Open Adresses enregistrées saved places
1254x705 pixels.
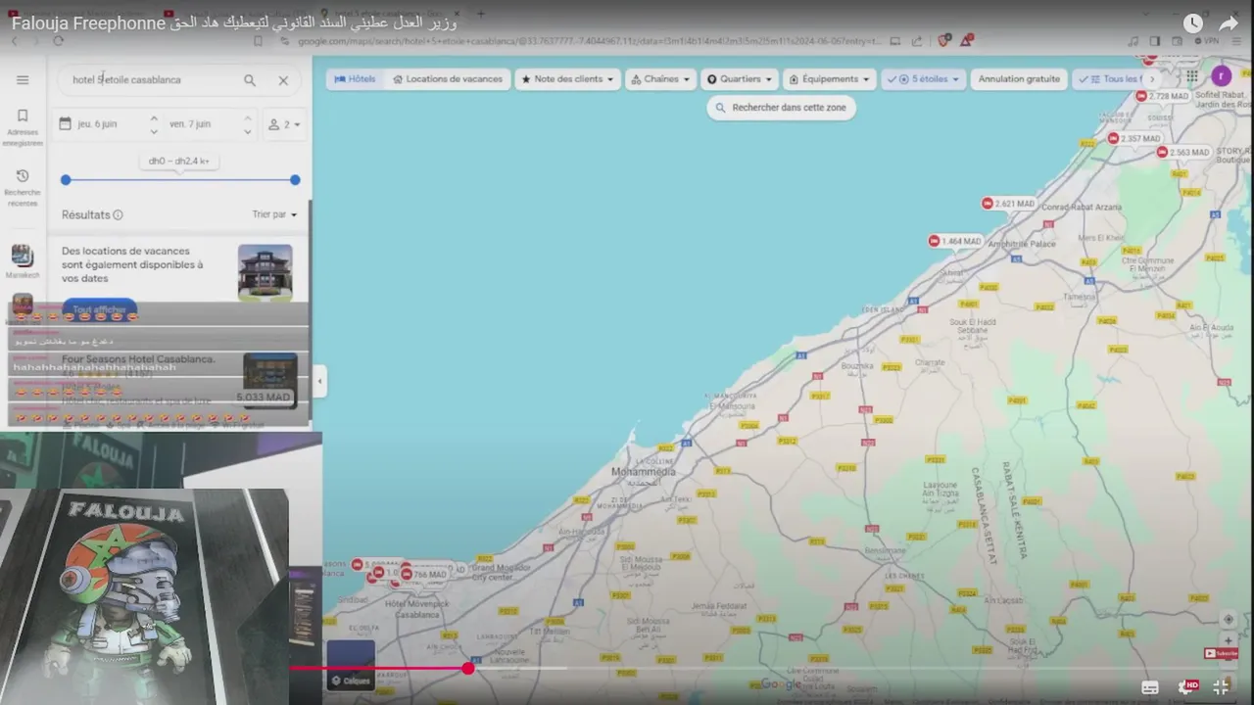pyautogui.click(x=23, y=127)
